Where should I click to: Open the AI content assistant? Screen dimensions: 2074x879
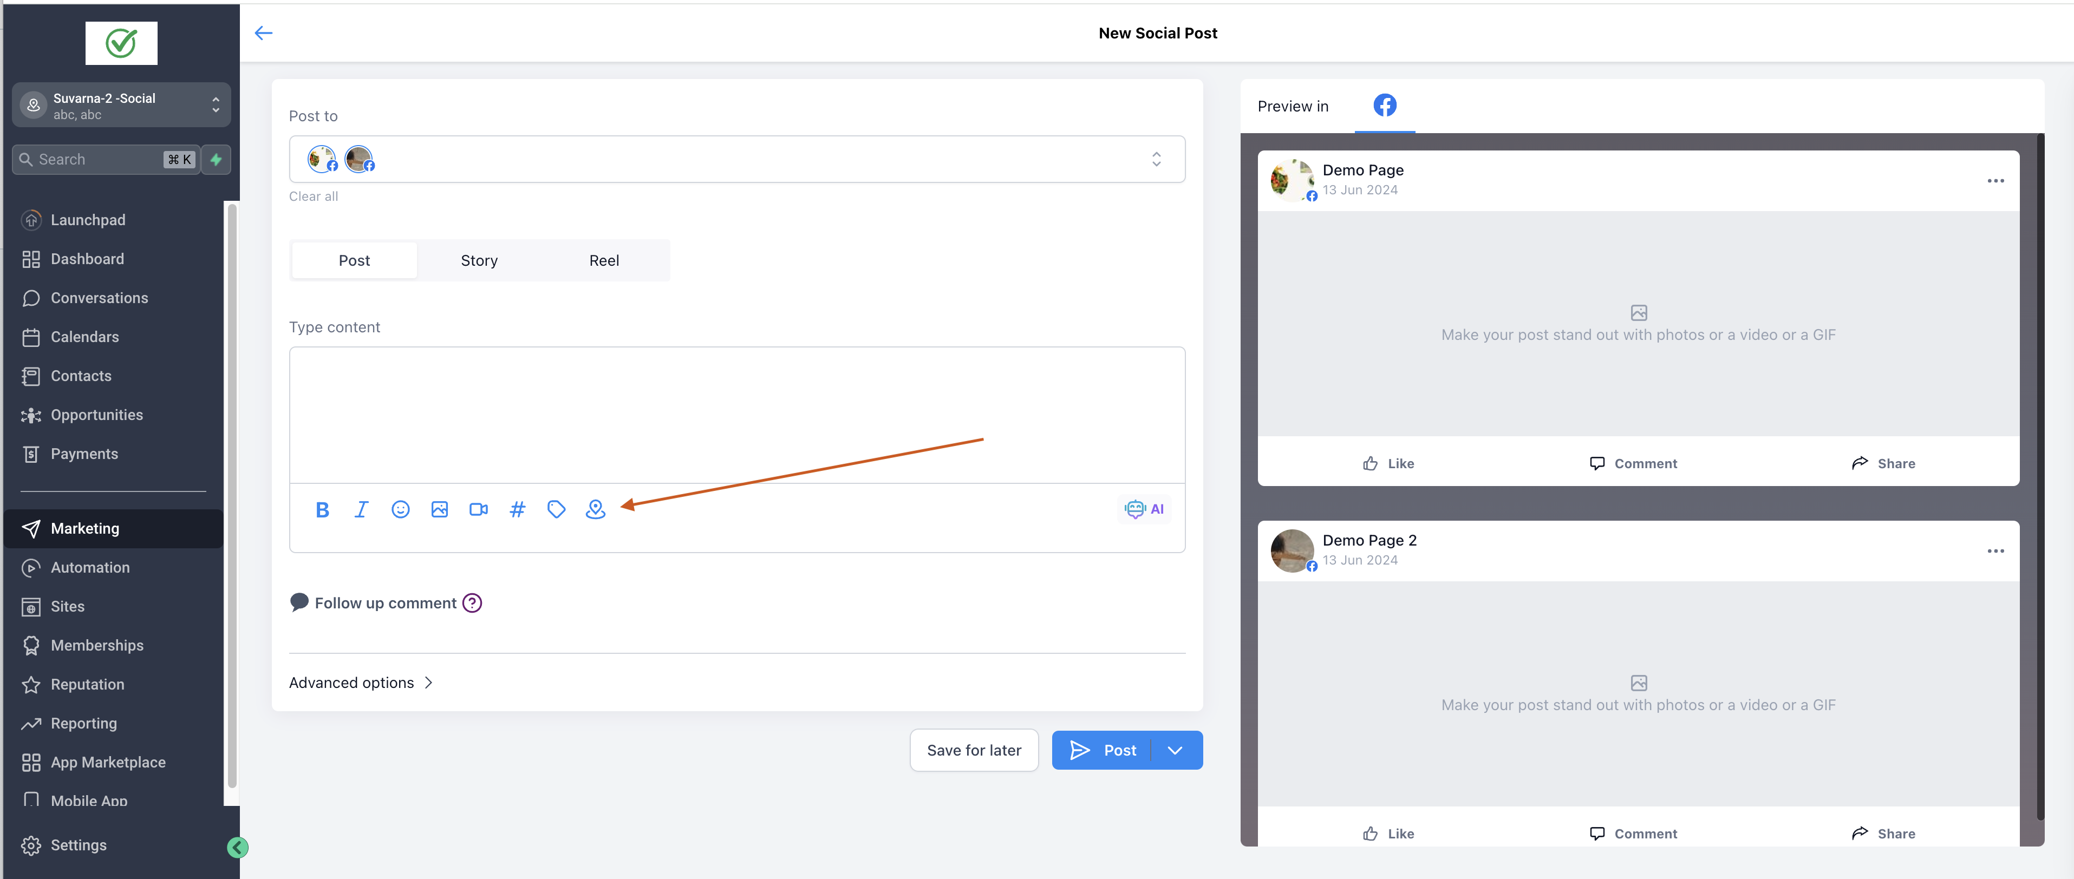tap(1144, 509)
